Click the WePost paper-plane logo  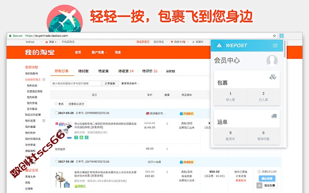[219, 46]
